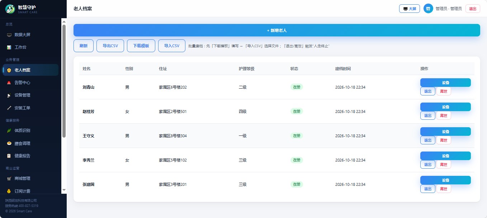Click the name 刘青山
The height and width of the screenshot is (218, 487).
(x=88, y=87)
